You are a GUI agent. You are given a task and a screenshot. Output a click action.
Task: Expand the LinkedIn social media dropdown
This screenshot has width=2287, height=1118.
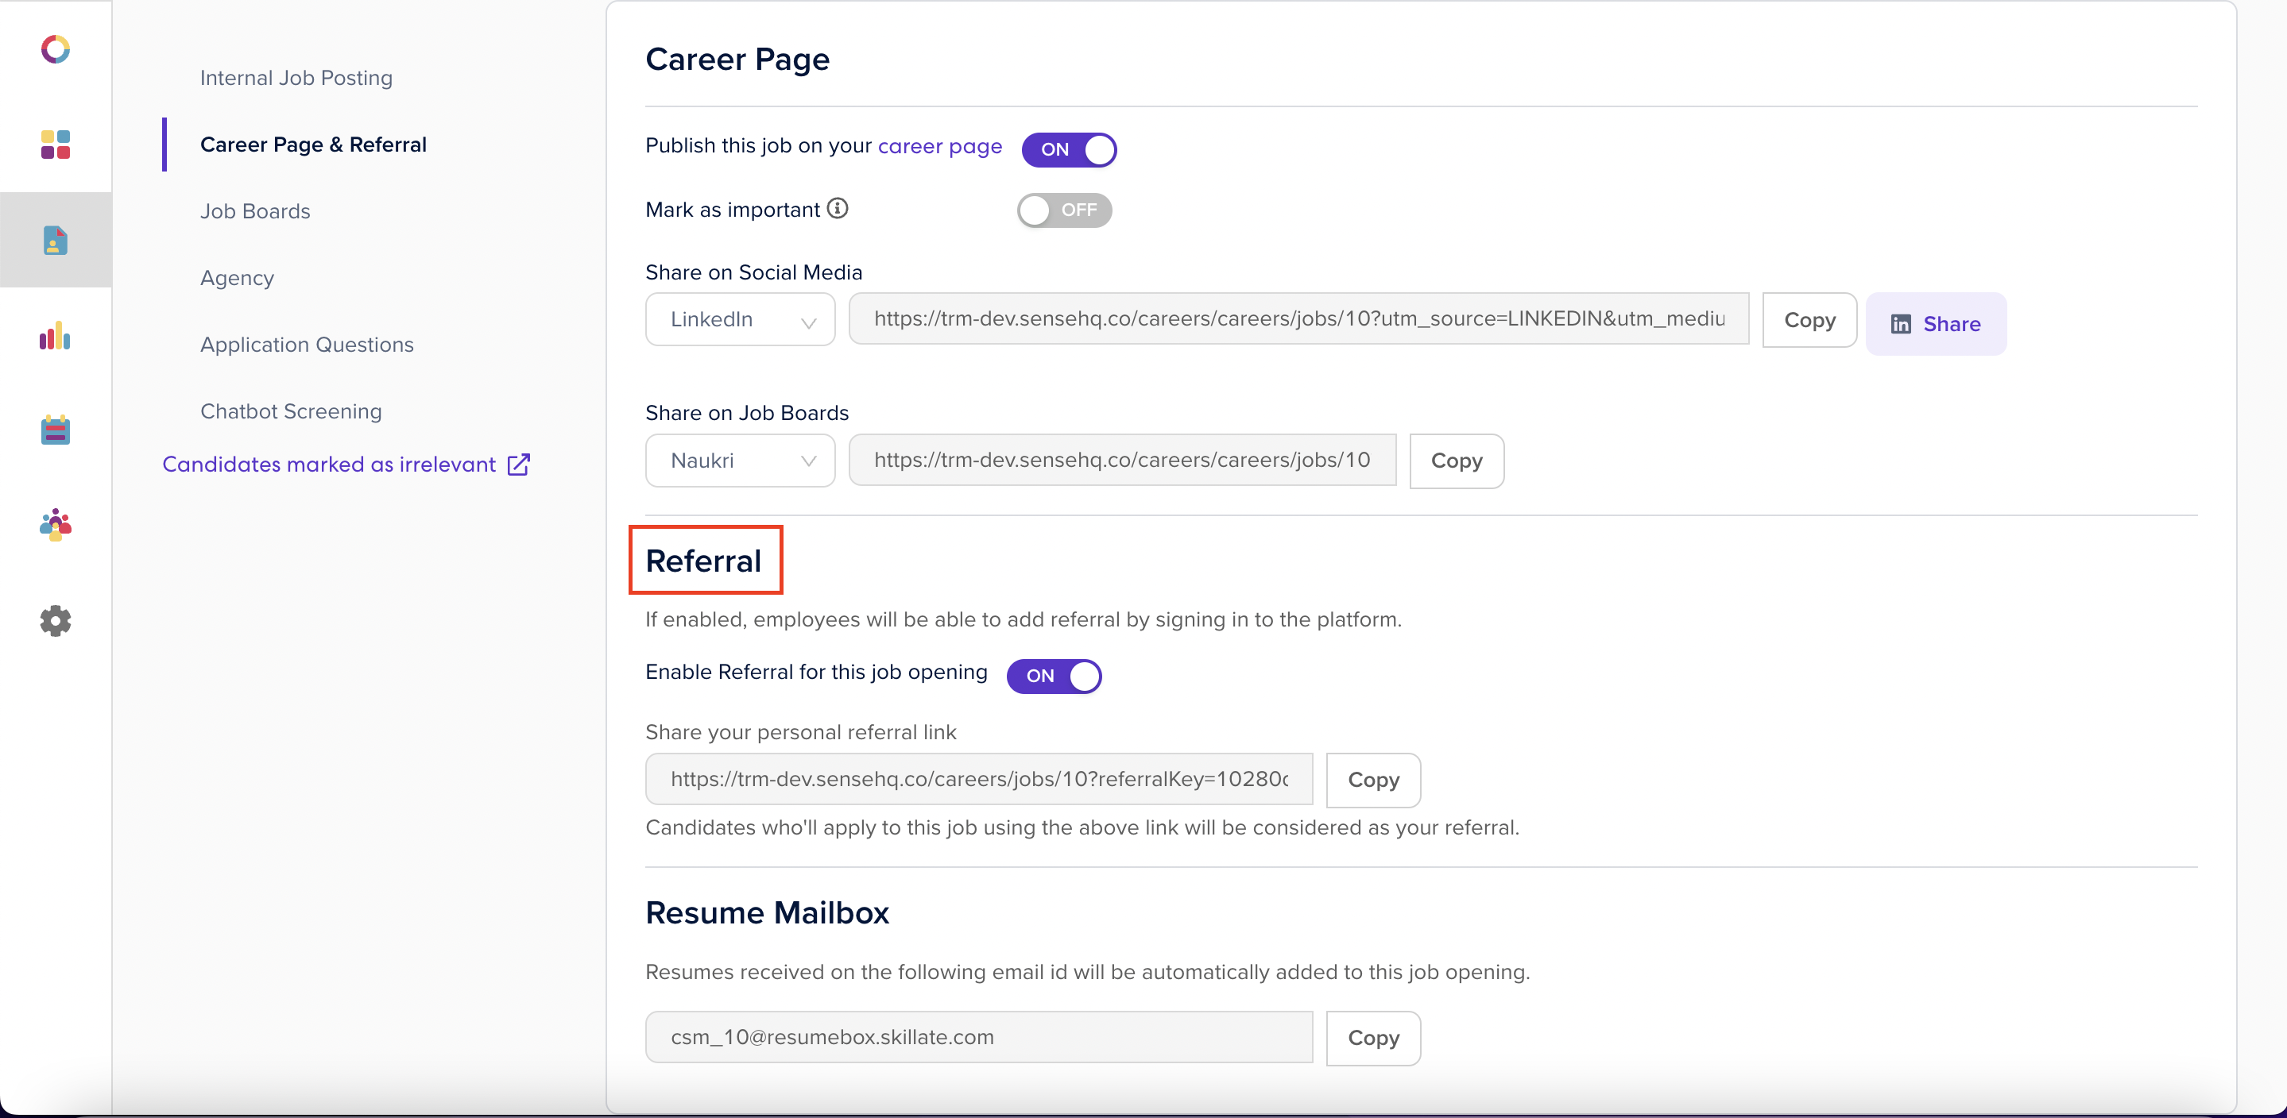coord(740,319)
